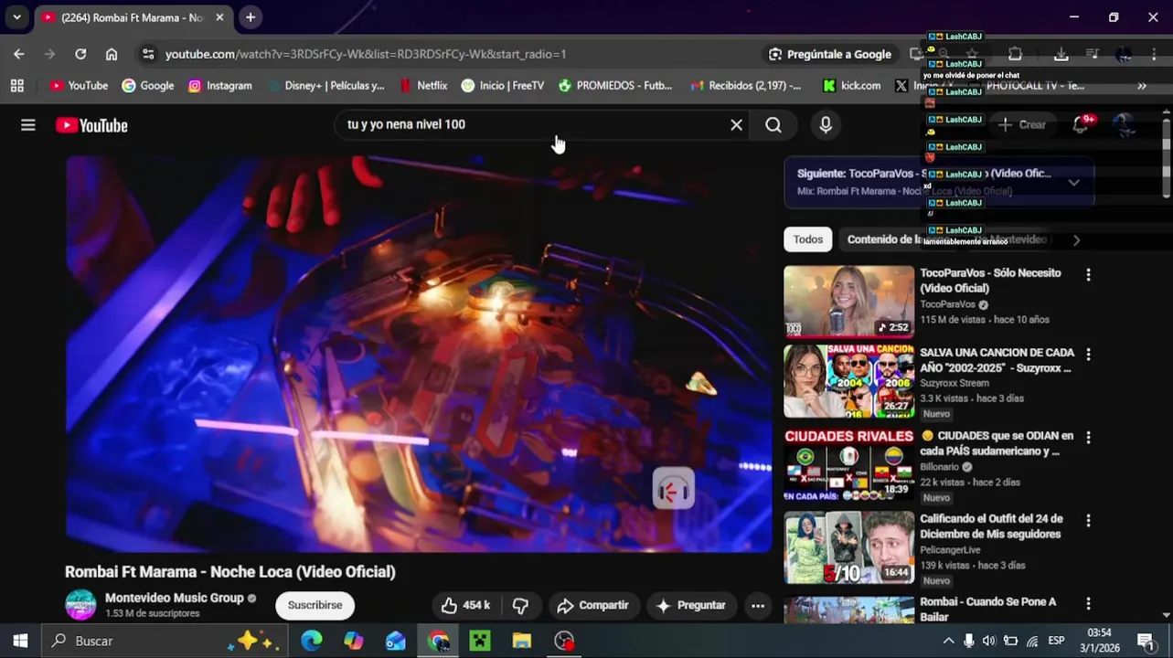Image resolution: width=1173 pixels, height=658 pixels.
Task: Open SALVA UNA CANCION video thumbnail
Action: (x=848, y=381)
